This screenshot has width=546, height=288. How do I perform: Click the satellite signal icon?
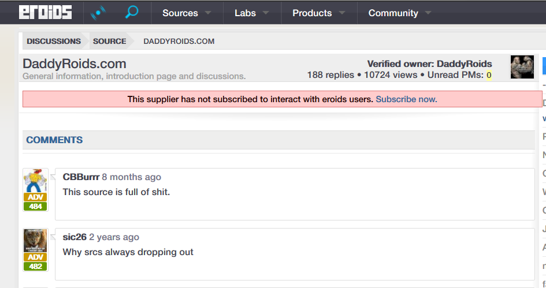98,12
